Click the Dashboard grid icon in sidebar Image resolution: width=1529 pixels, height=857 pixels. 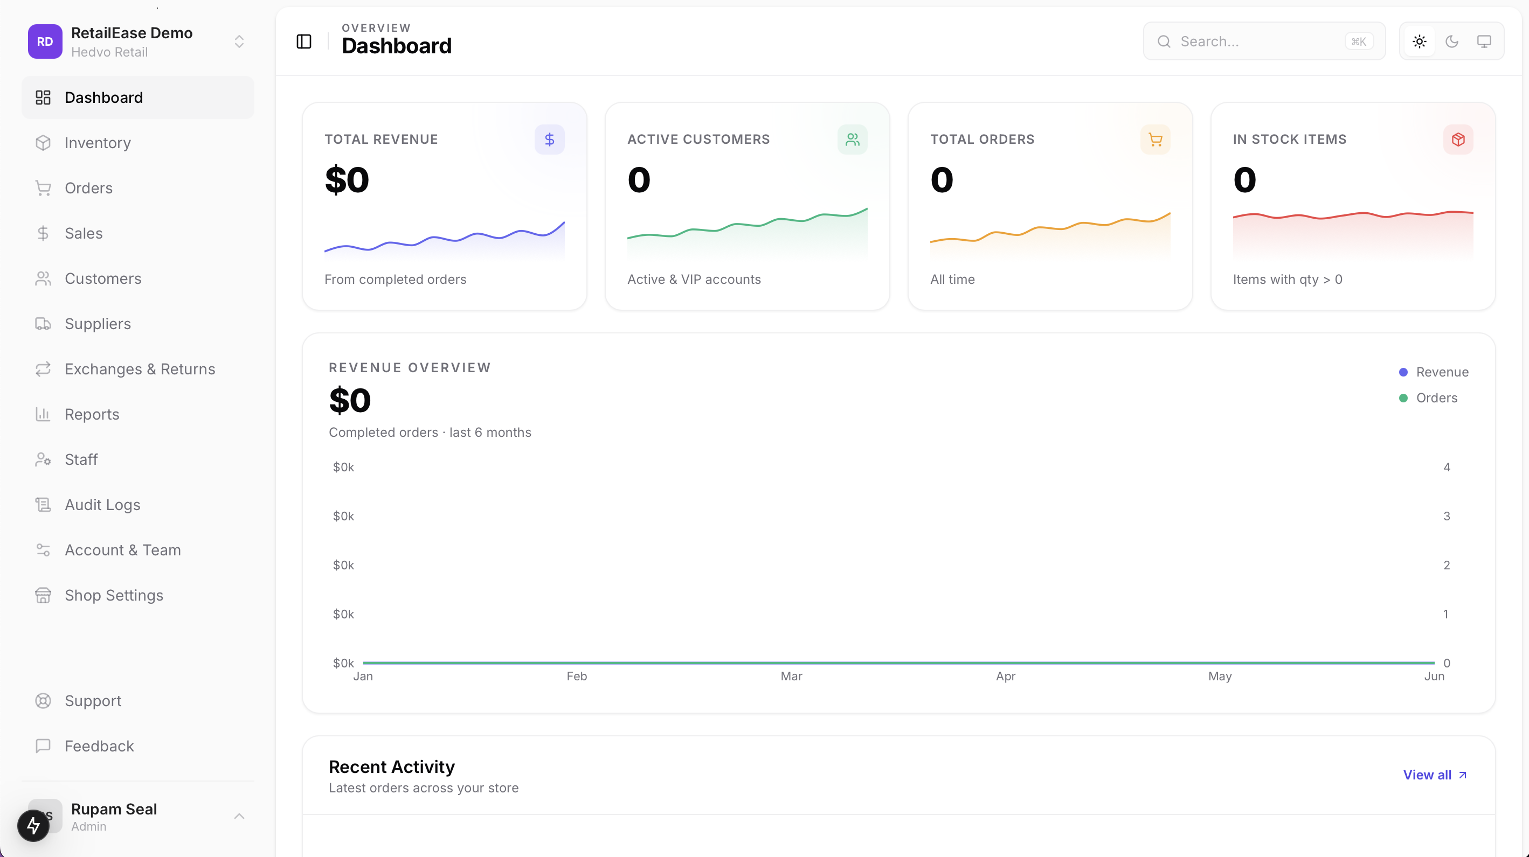click(43, 97)
